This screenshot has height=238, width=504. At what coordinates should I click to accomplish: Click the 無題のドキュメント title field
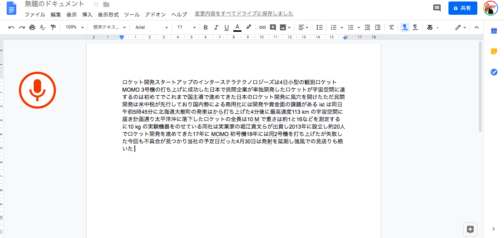tap(55, 4)
